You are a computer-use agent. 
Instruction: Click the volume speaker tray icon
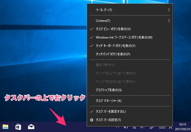(x=142, y=128)
